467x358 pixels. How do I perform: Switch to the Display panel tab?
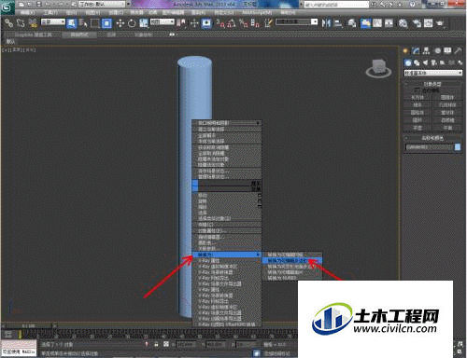tap(447, 50)
